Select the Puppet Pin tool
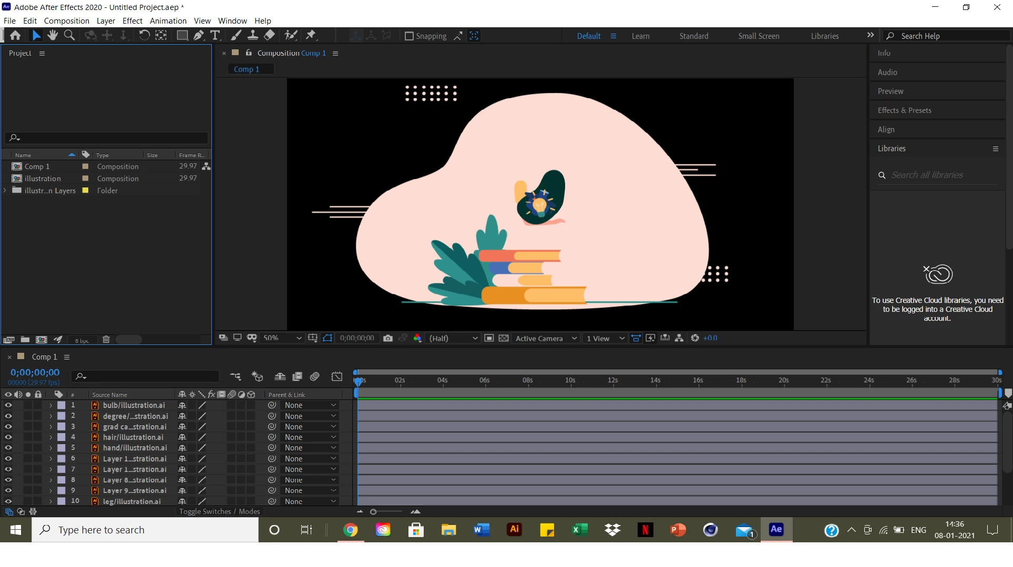This screenshot has height=567, width=1013. (311, 35)
